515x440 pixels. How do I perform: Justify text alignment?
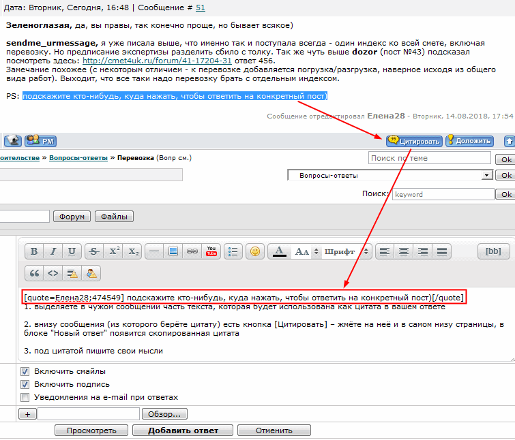(442, 251)
